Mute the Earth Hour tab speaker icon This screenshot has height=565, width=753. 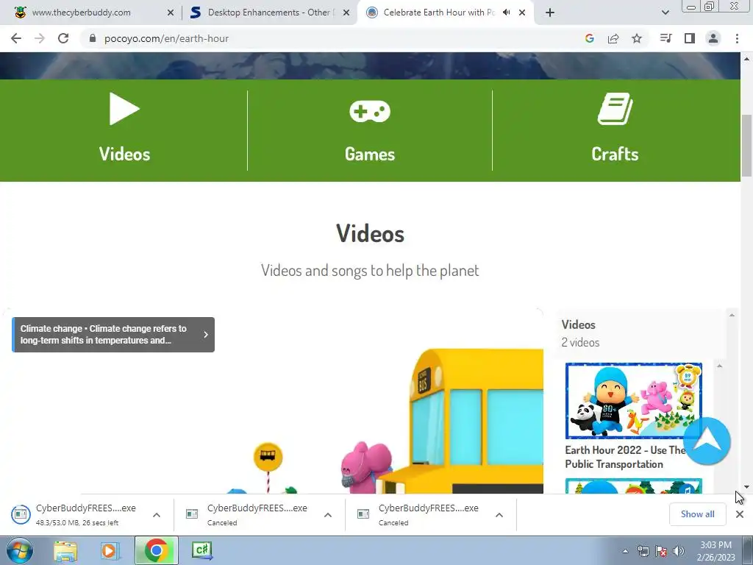click(x=506, y=13)
